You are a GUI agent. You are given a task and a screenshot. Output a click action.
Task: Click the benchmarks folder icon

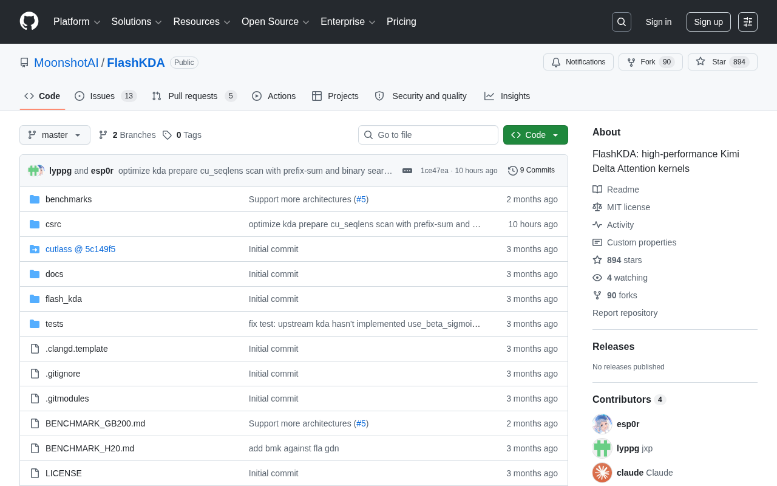(35, 199)
